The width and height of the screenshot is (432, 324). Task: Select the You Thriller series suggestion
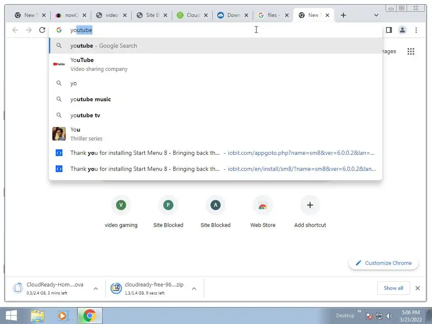216,134
